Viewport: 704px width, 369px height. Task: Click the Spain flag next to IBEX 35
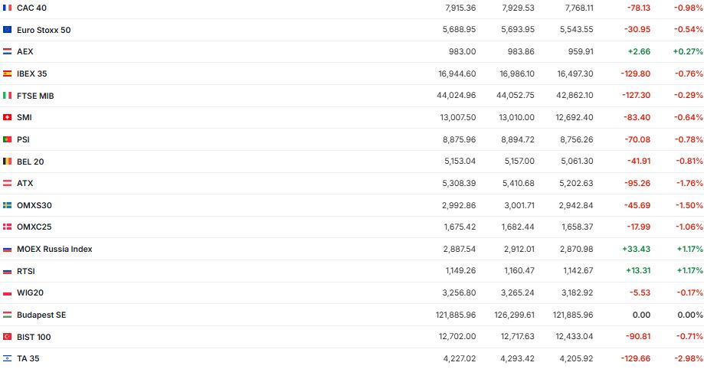pyautogui.click(x=8, y=73)
